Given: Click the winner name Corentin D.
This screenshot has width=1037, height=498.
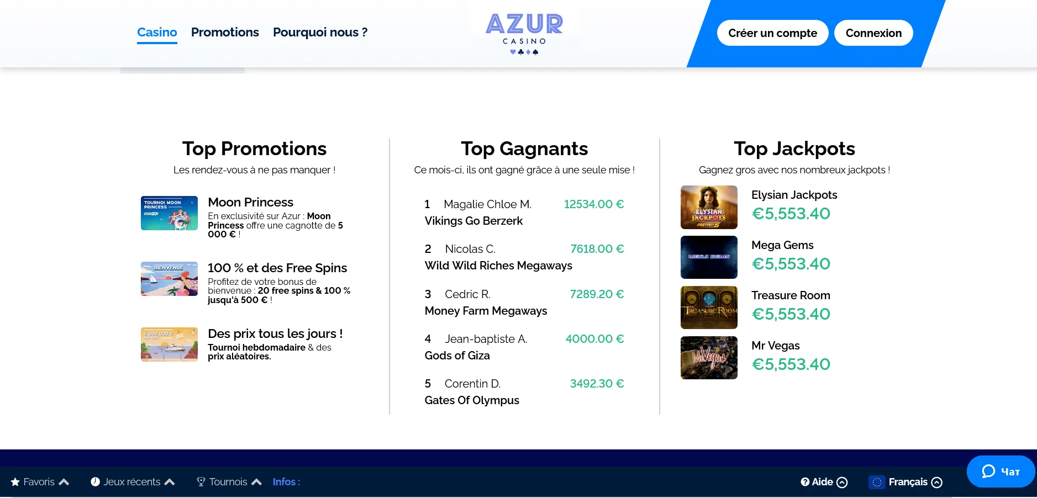Looking at the screenshot, I should tap(472, 384).
